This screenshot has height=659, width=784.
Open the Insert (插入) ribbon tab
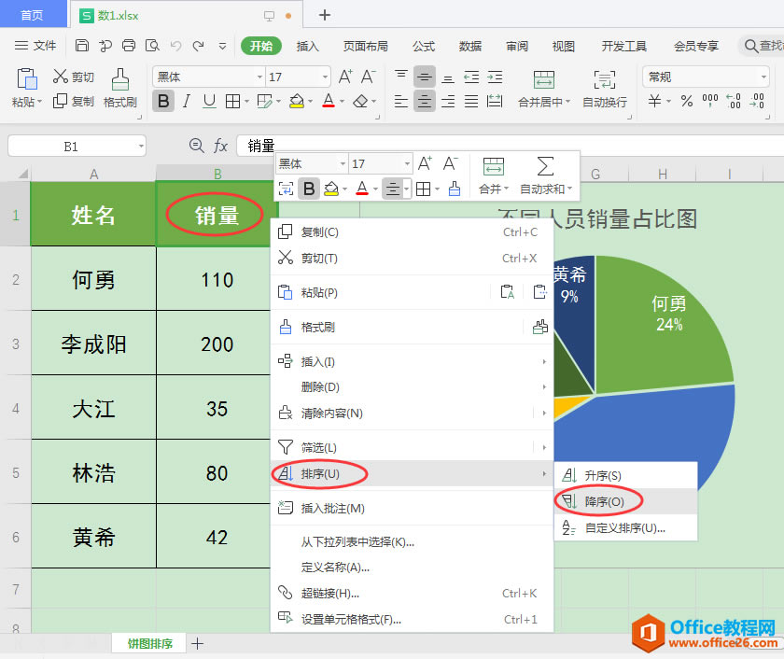click(307, 46)
